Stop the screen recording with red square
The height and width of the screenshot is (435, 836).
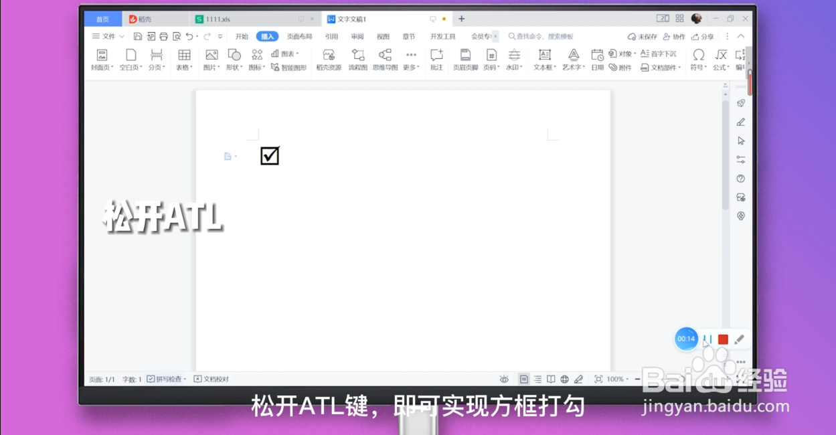pos(723,339)
